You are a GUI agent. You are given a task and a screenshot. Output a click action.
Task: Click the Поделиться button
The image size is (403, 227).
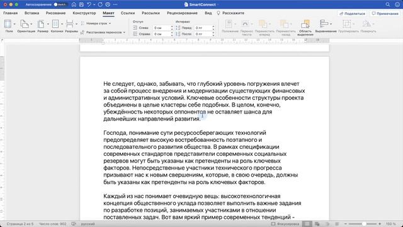coord(353,14)
